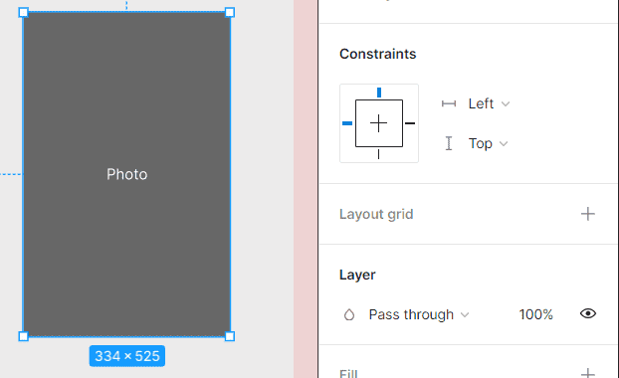The width and height of the screenshot is (619, 378).
Task: Click the blend mode droplet icon
Action: coord(349,314)
